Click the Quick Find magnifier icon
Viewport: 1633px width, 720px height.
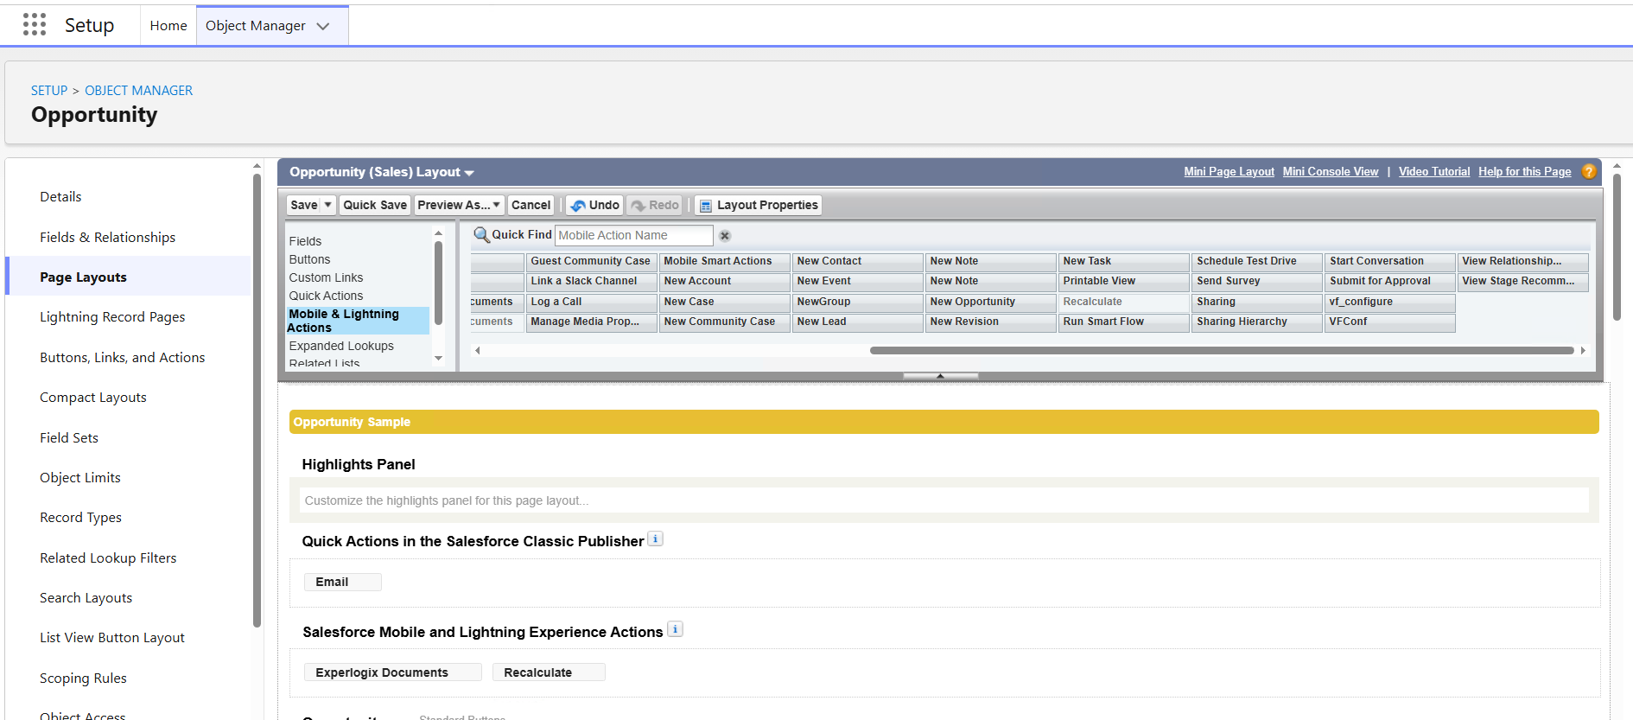481,235
